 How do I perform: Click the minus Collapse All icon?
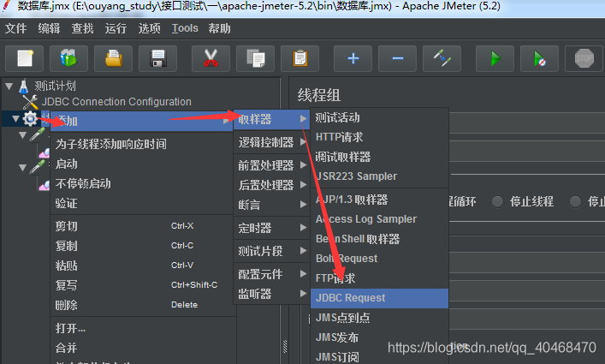pos(397,59)
